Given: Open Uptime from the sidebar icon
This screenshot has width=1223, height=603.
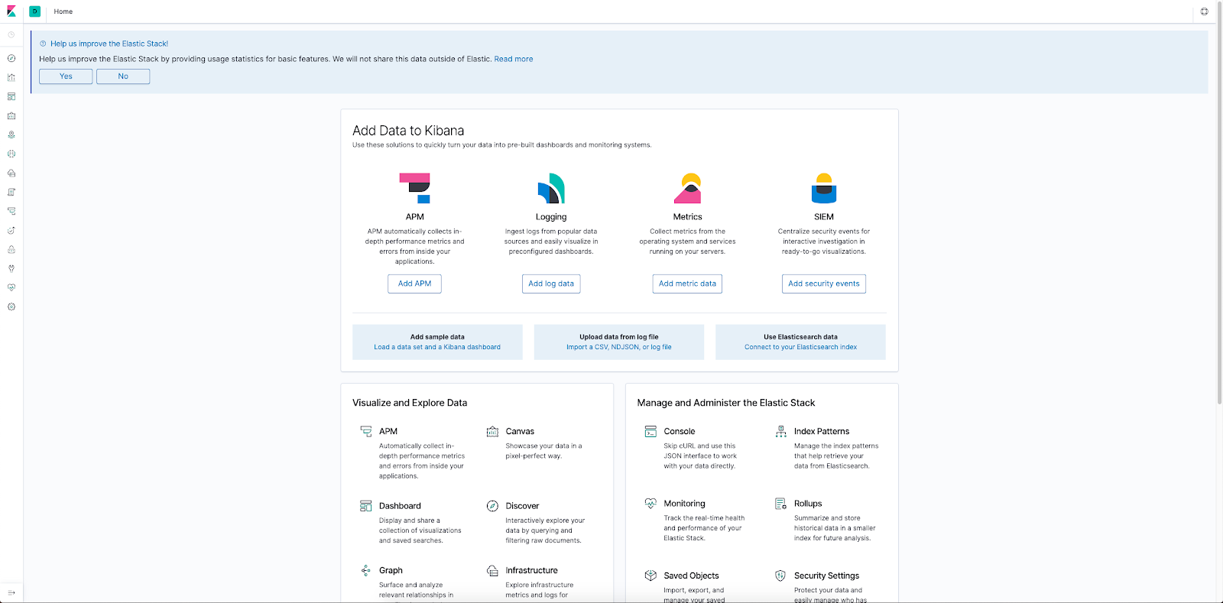Looking at the screenshot, I should [x=11, y=230].
